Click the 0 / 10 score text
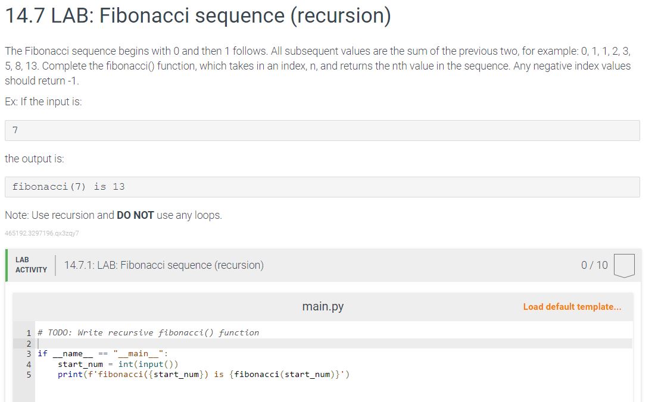Viewport: 658px width, 402px height. [x=594, y=265]
